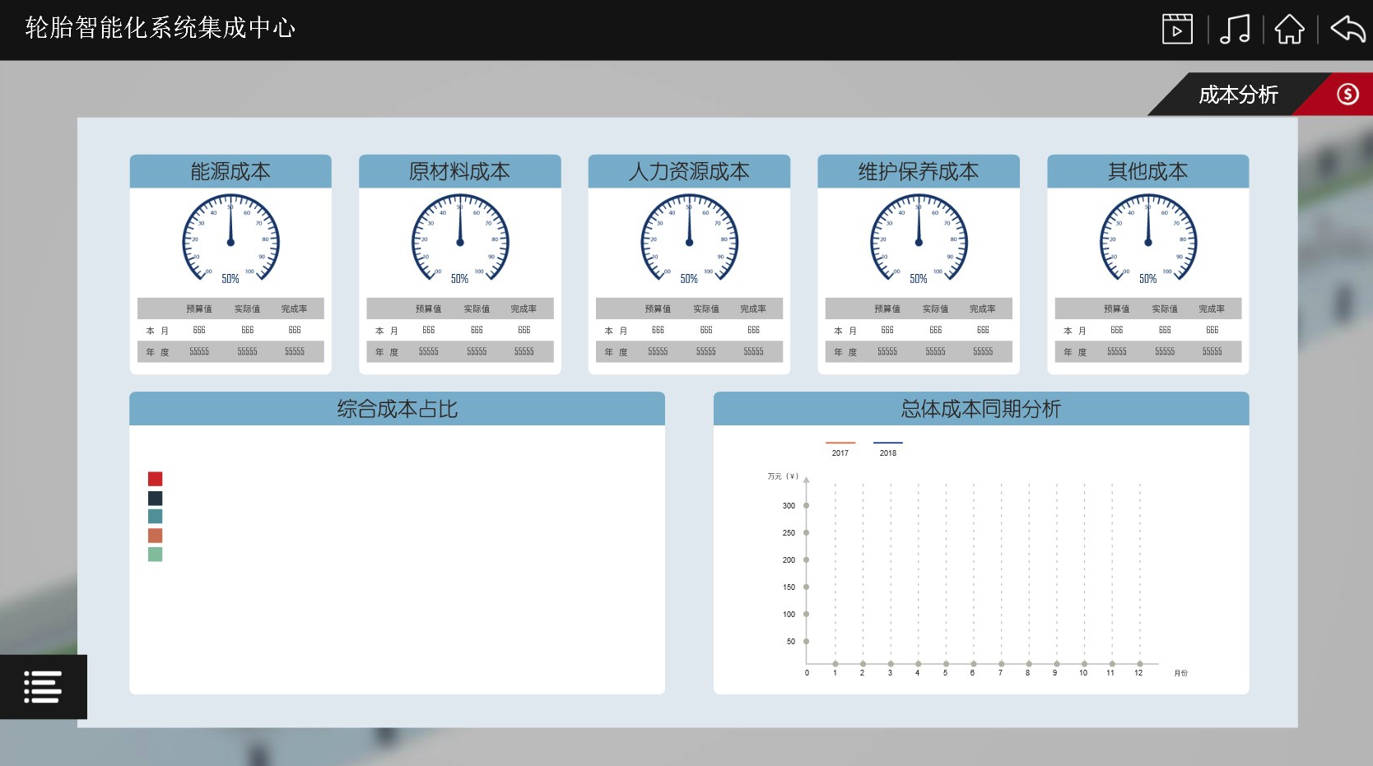This screenshot has height=766, width=1373.
Task: Click the dollar coin icon beside 成本分析
Action: pyautogui.click(x=1347, y=94)
